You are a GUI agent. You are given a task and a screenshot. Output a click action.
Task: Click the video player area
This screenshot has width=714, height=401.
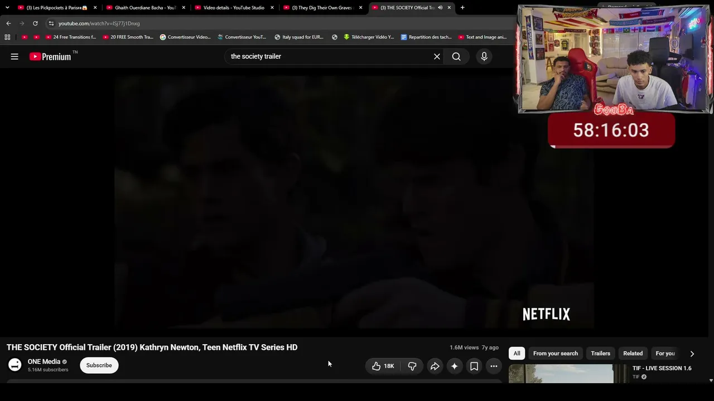(x=354, y=202)
